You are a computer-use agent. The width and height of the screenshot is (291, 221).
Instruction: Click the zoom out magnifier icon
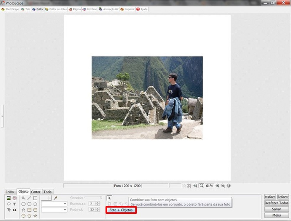point(223,186)
